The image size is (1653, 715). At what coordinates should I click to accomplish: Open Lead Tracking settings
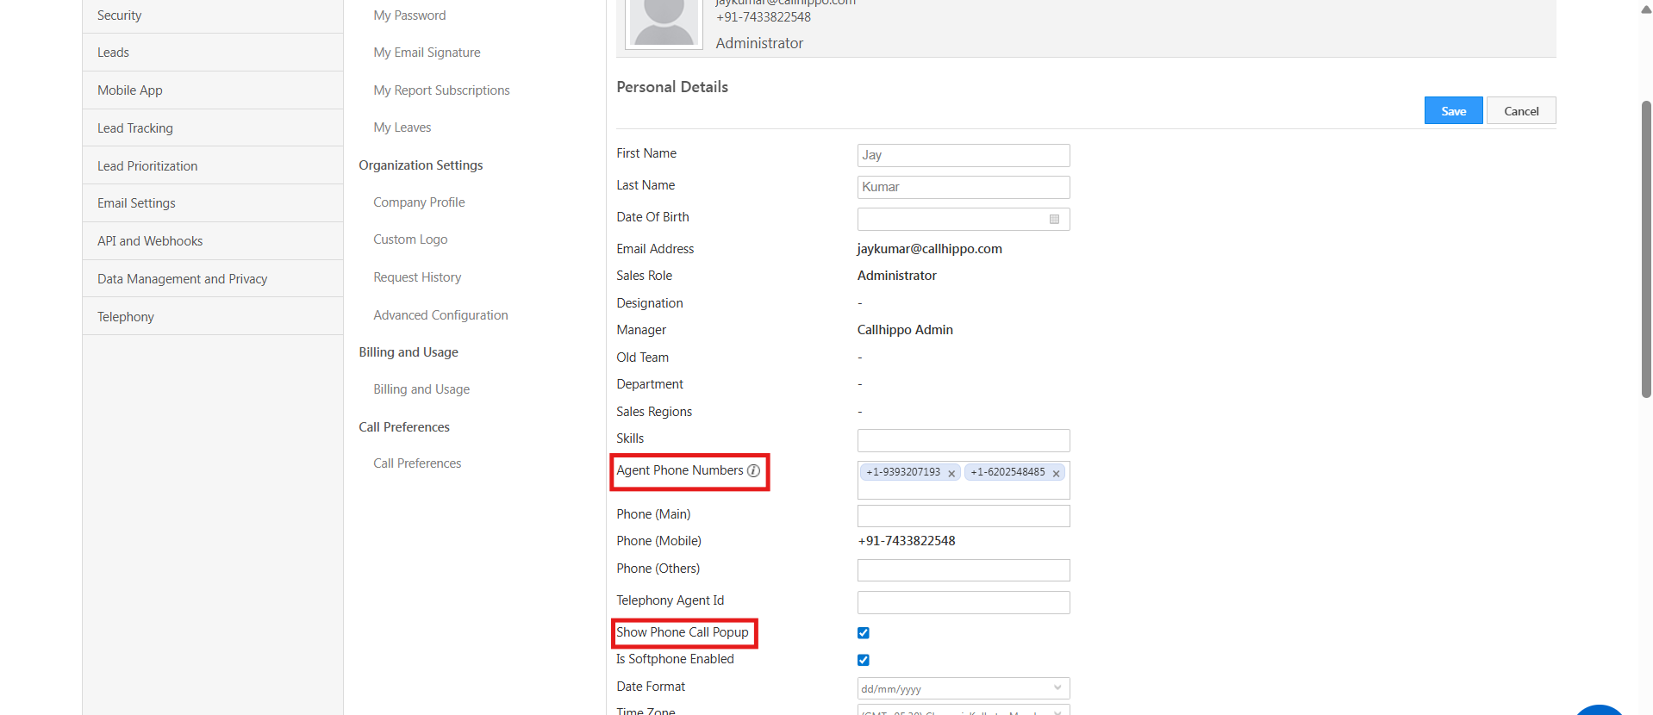(x=213, y=128)
